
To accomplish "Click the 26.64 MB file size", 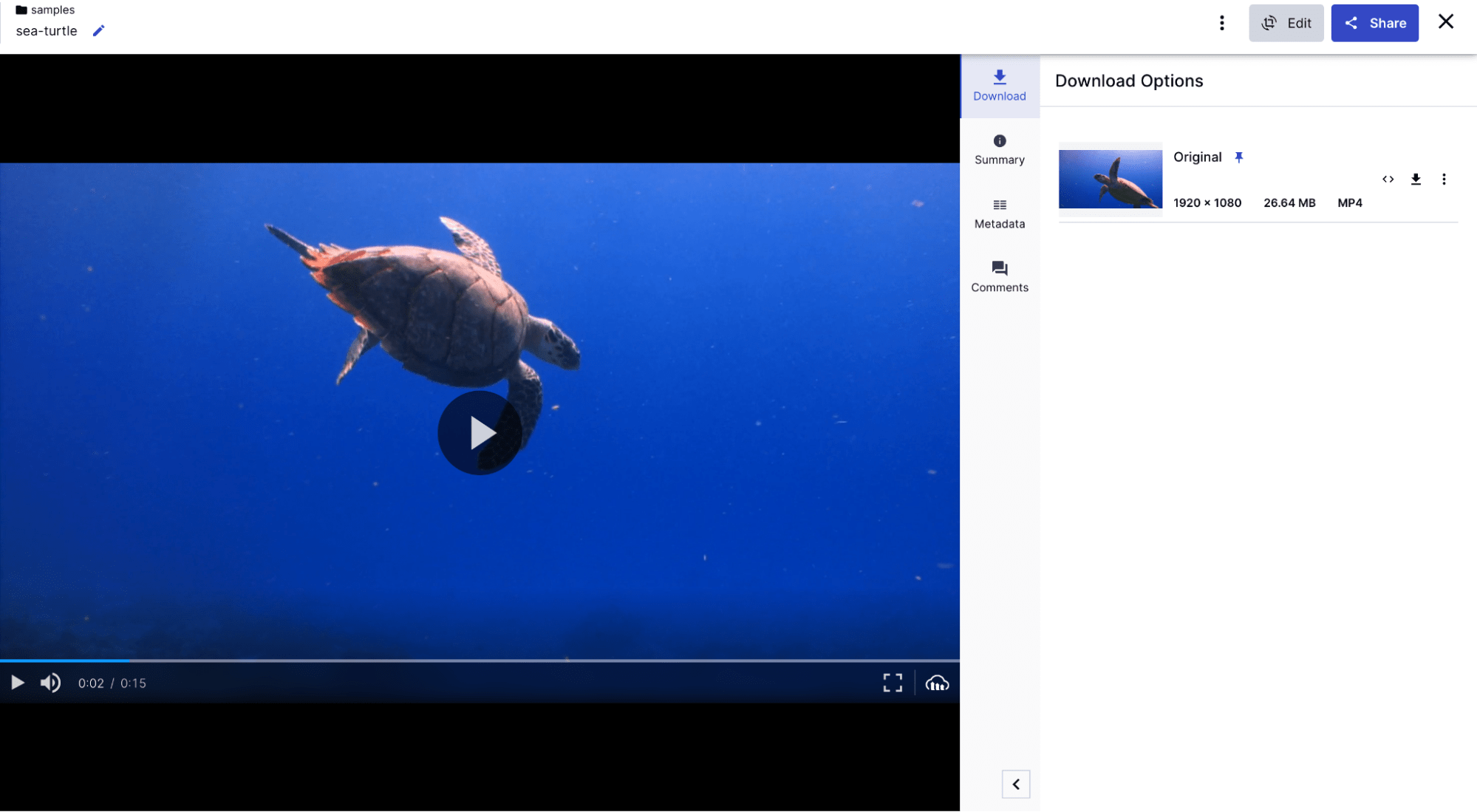I will coord(1289,202).
